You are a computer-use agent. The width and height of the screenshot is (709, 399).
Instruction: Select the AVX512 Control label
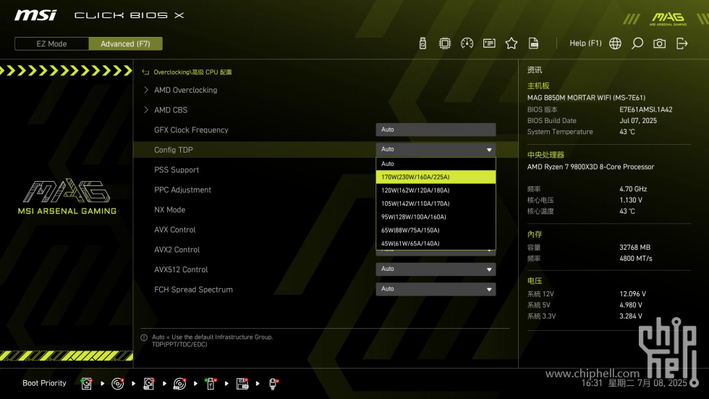(181, 269)
